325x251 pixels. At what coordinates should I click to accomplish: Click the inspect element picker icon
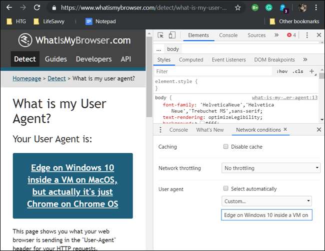coord(160,35)
